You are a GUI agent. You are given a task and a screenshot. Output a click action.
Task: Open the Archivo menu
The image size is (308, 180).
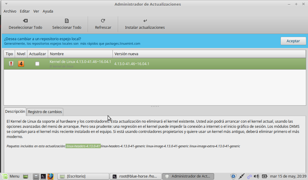pos(10,11)
